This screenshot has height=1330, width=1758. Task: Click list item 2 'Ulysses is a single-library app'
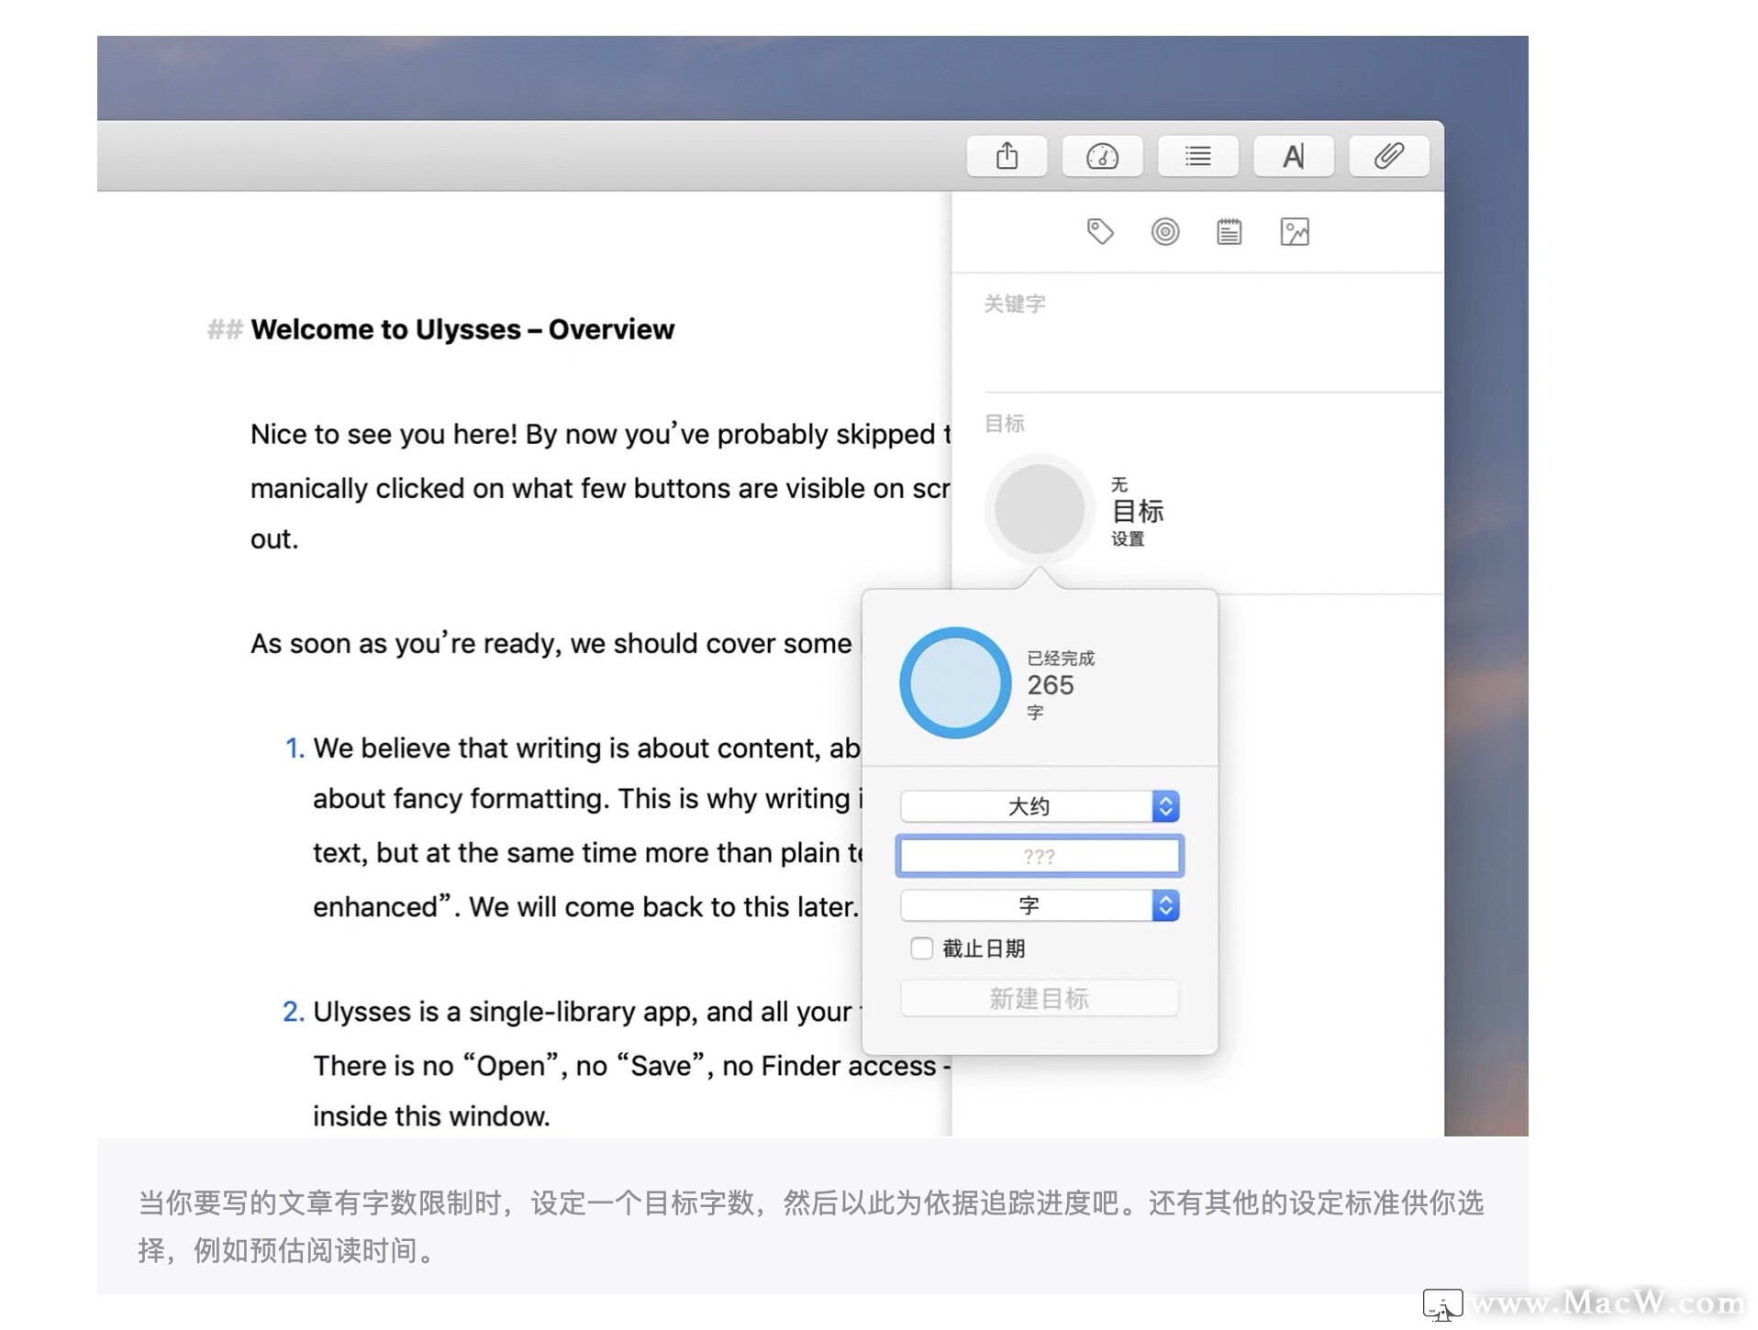click(x=615, y=1064)
